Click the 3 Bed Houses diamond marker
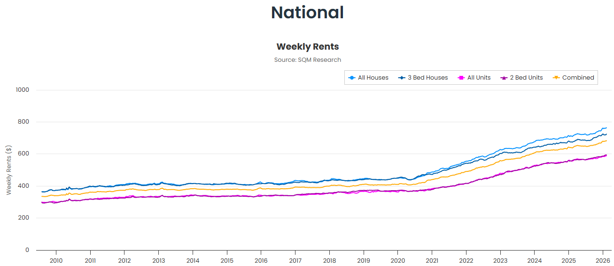Viewport: 614px width, 266px height. pyautogui.click(x=401, y=78)
